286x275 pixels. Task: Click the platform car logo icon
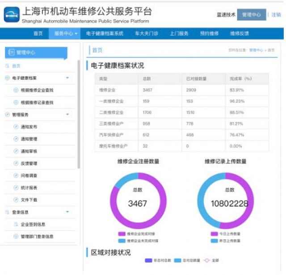[12, 15]
